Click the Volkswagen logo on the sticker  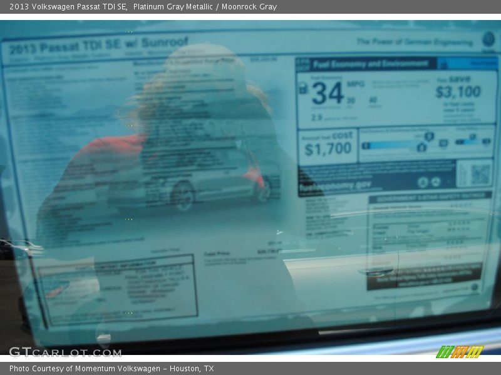488,39
